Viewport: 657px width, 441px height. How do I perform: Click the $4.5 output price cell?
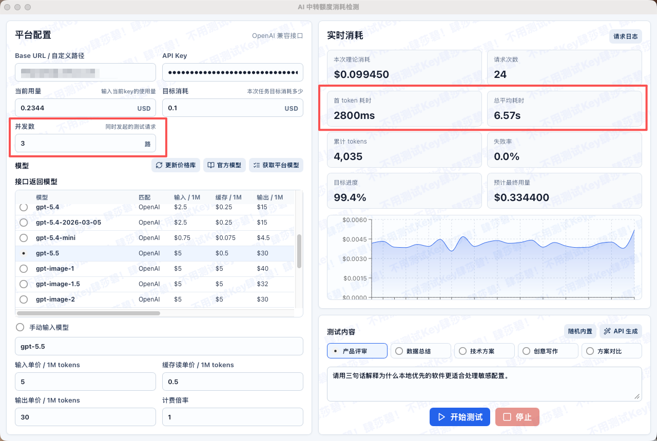(263, 238)
